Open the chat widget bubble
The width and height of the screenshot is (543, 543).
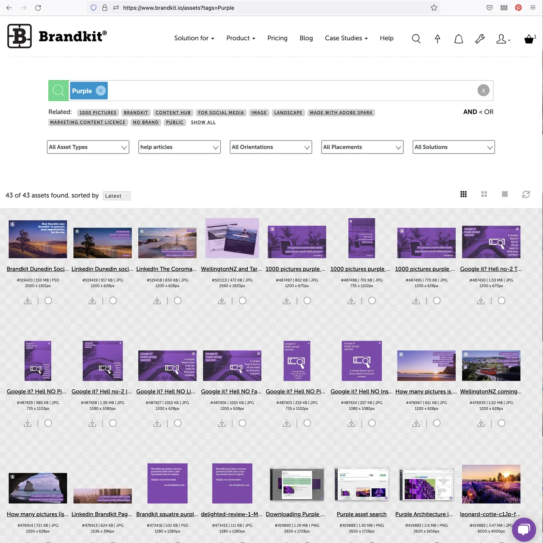tap(524, 529)
